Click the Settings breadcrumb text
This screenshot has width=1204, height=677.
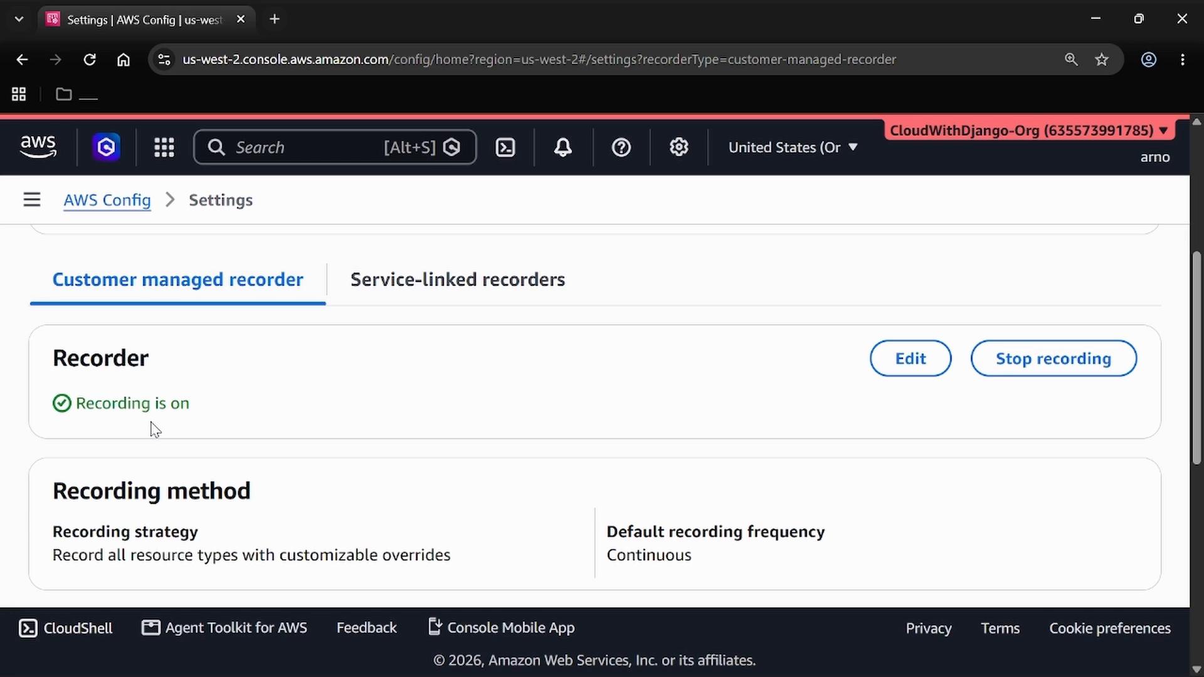[221, 200]
